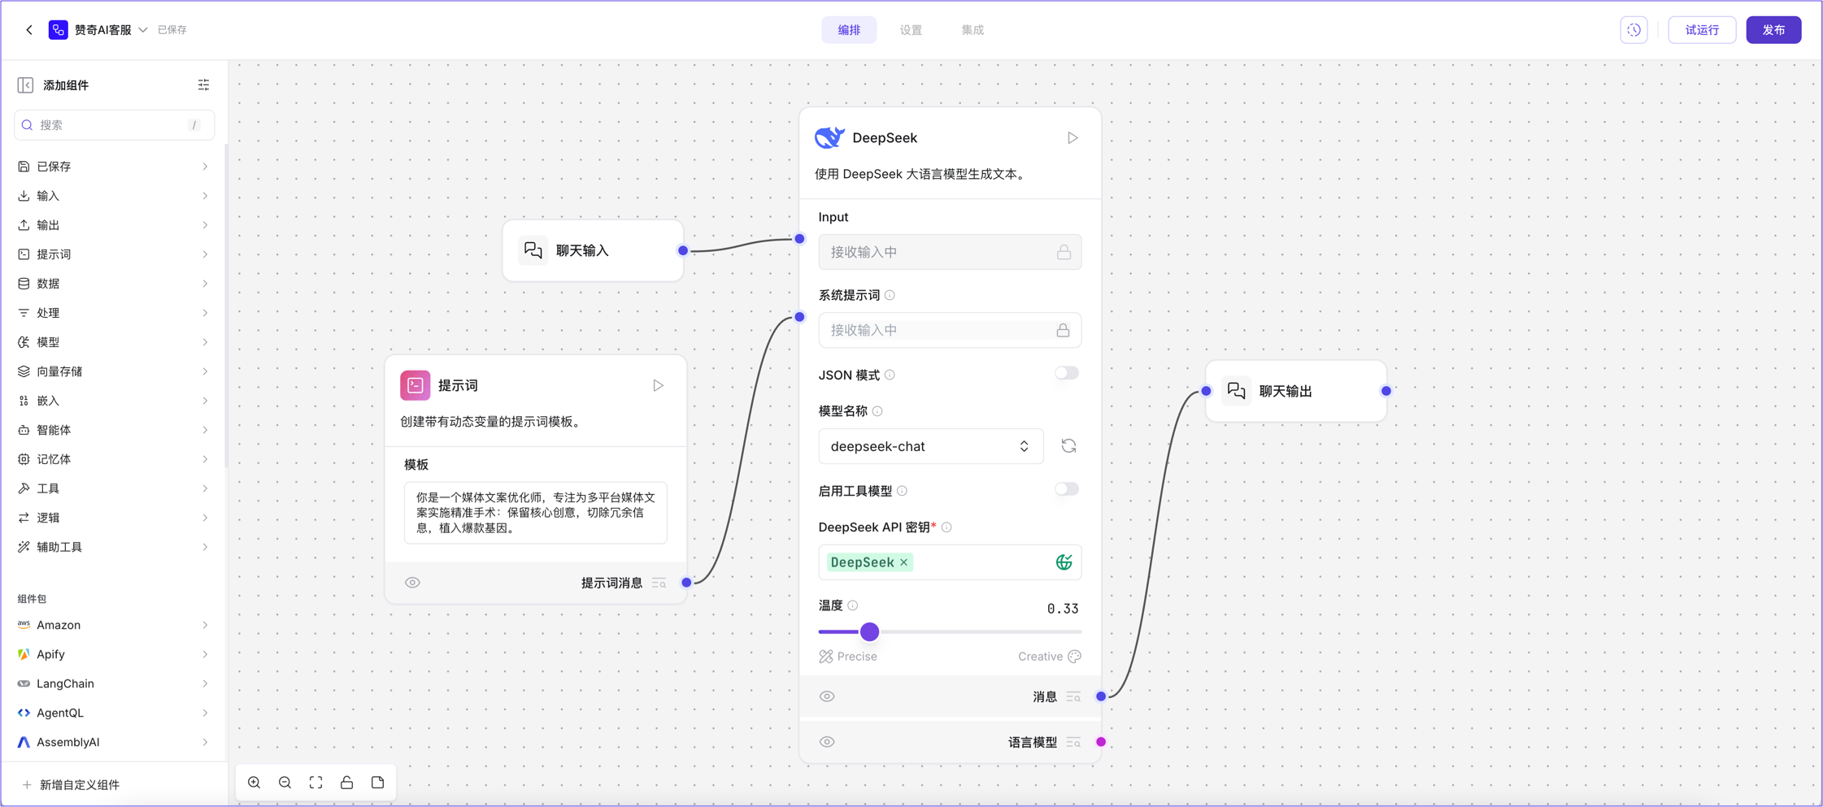Run the DeepSeek node with play icon

[x=1072, y=138]
